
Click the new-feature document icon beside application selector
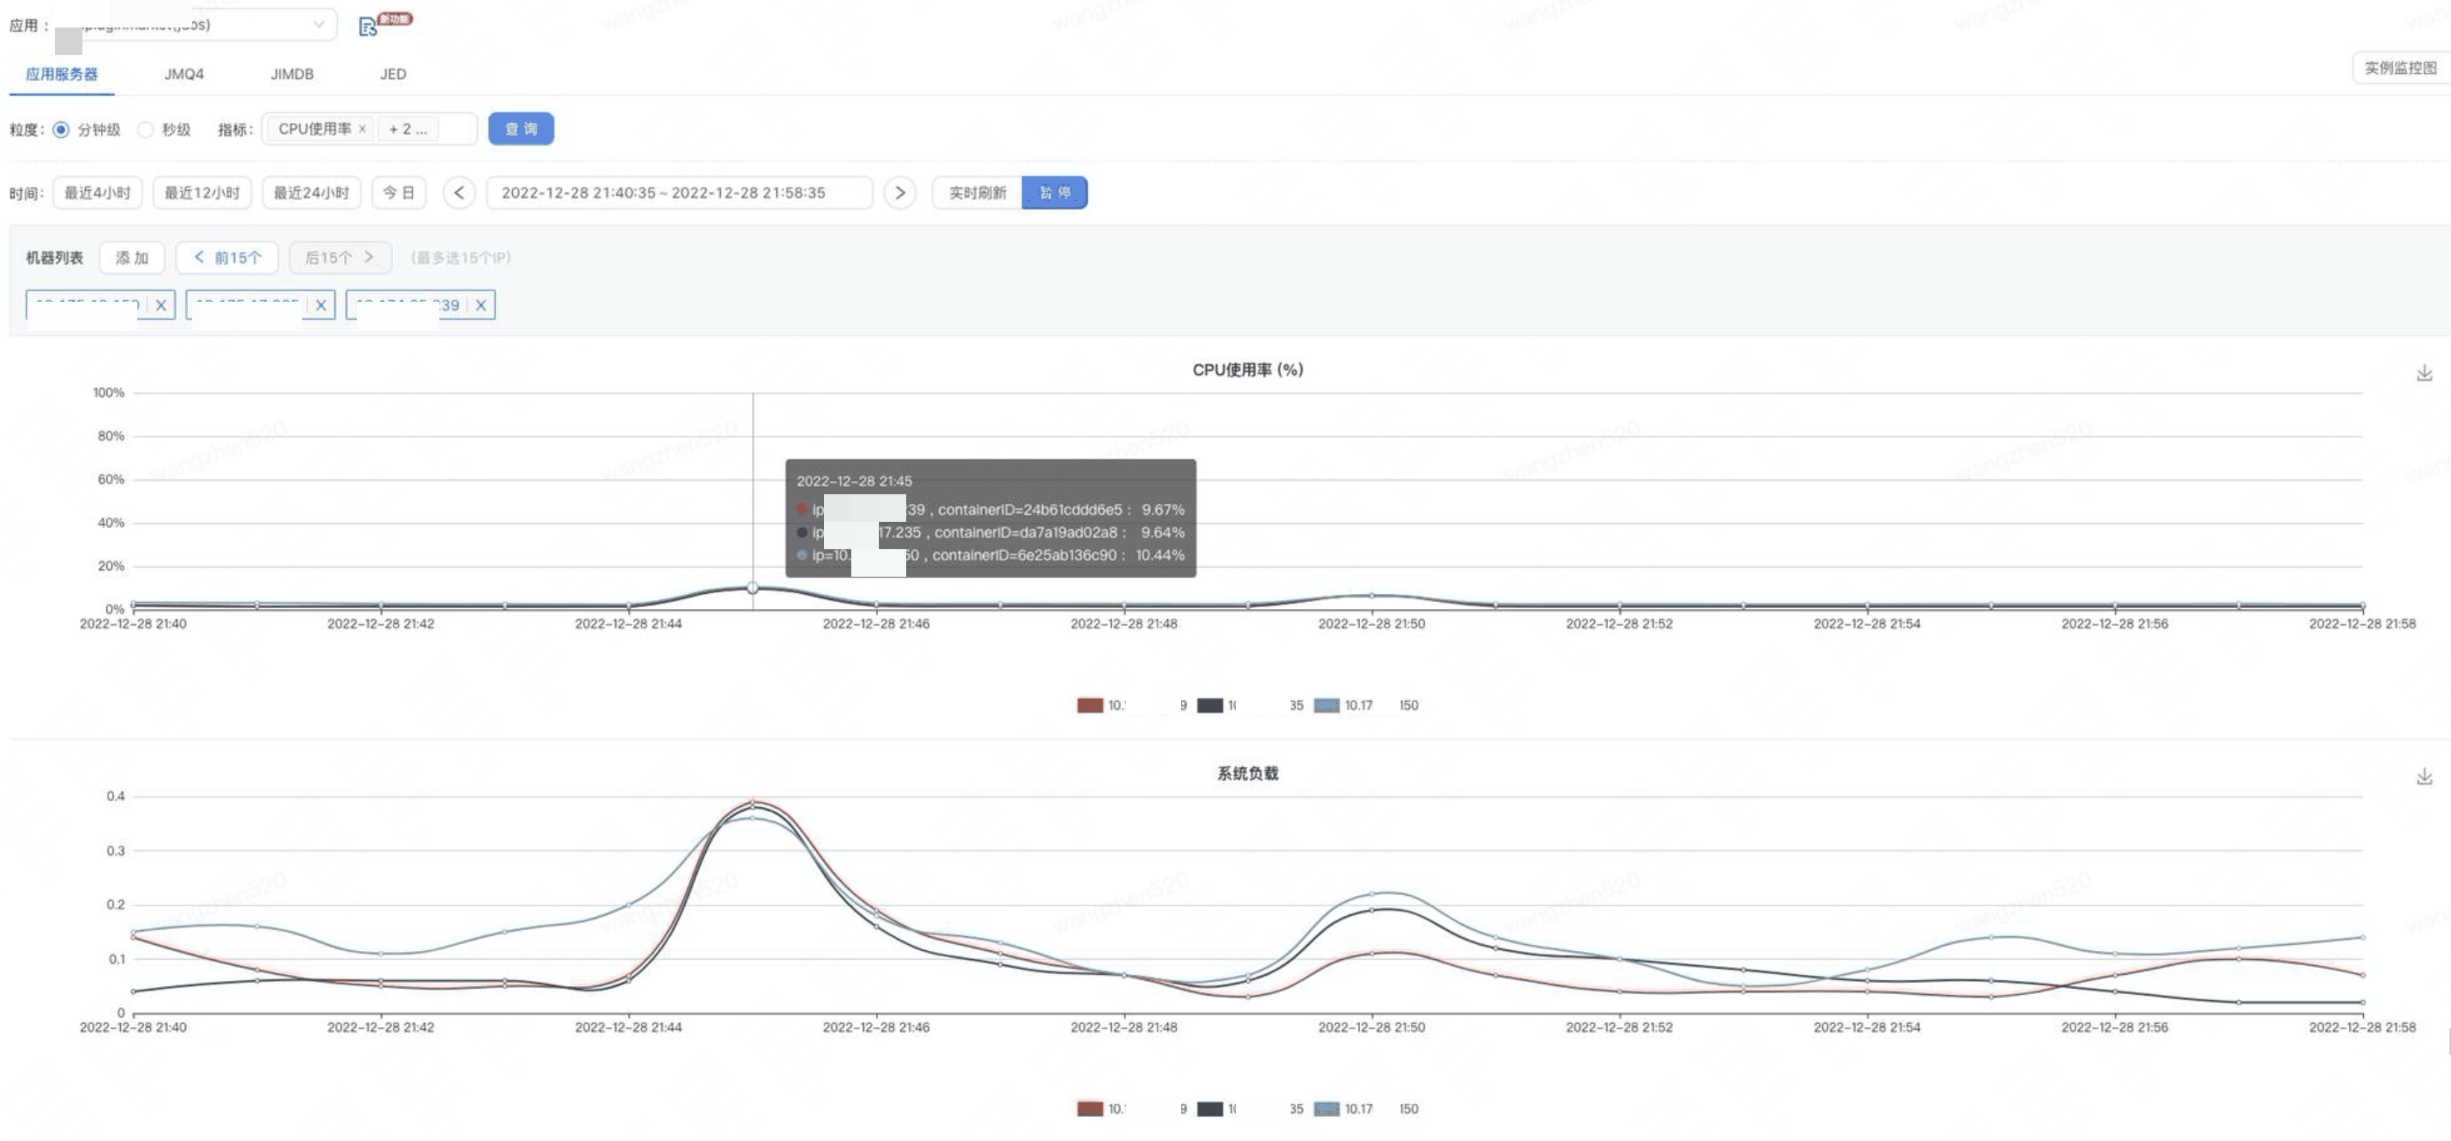point(367,25)
